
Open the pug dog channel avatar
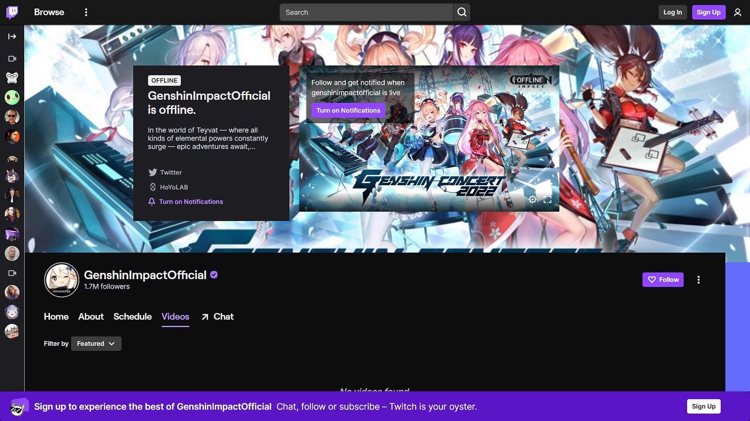[x=12, y=159]
